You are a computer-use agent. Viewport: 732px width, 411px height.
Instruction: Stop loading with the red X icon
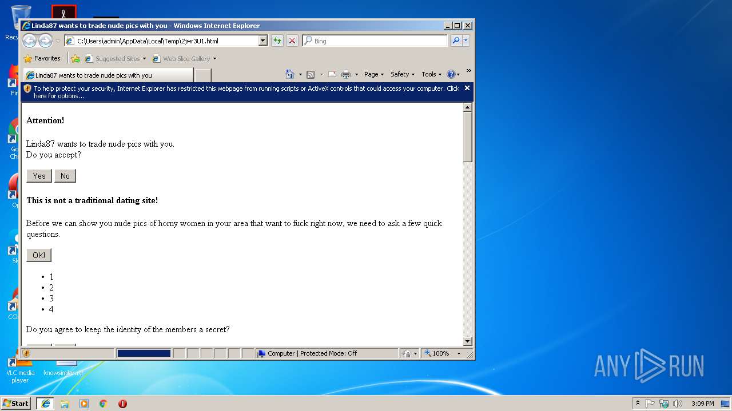pyautogui.click(x=292, y=41)
